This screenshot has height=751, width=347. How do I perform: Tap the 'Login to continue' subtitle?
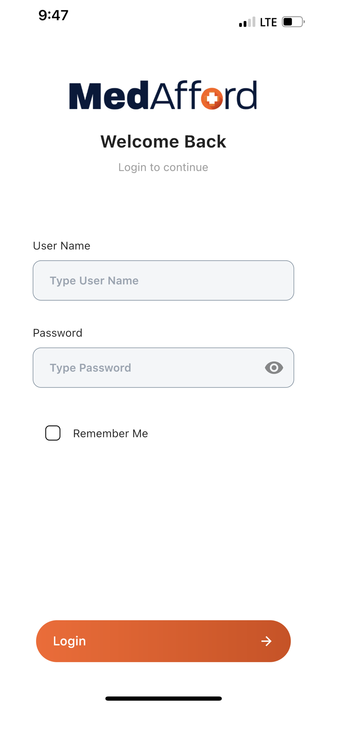(163, 167)
